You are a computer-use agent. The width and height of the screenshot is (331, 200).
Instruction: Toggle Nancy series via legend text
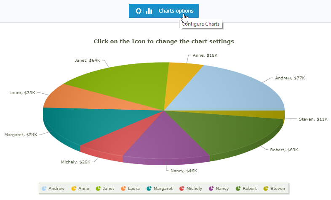(222, 189)
